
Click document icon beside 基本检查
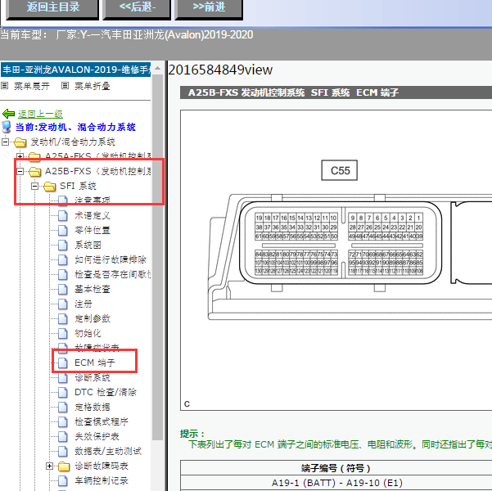(63, 289)
